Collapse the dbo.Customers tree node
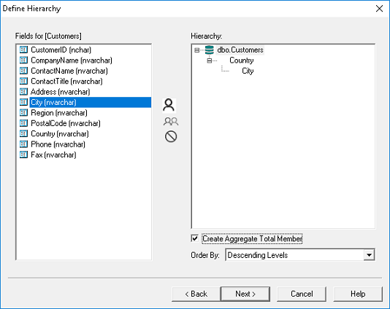This screenshot has height=309, width=390. (196, 50)
